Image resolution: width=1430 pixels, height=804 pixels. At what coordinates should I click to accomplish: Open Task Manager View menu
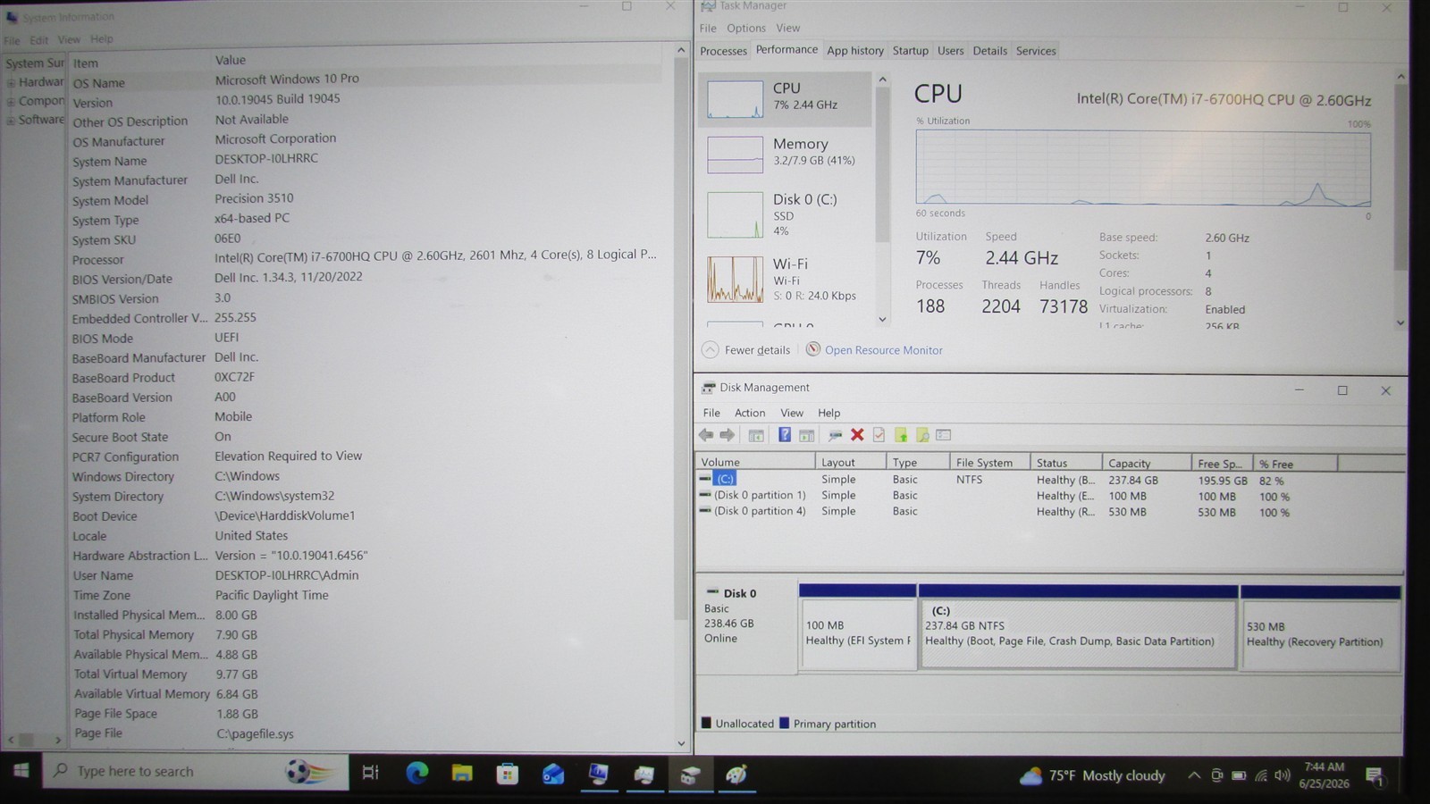[x=787, y=29]
